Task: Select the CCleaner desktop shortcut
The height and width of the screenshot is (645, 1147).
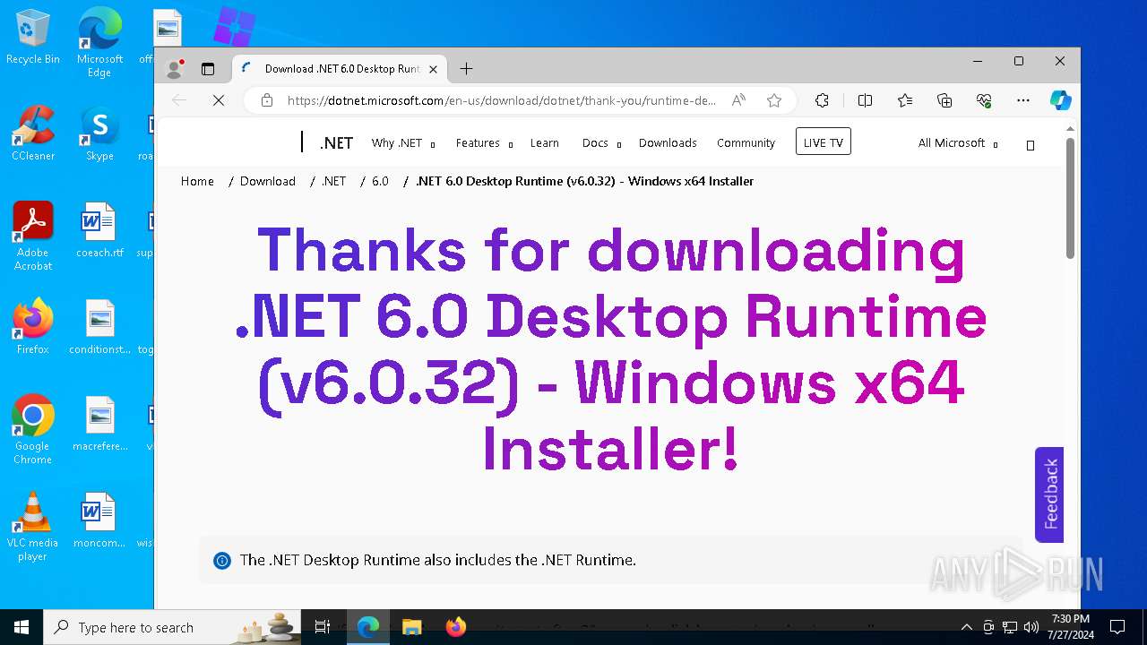Action: point(33,133)
